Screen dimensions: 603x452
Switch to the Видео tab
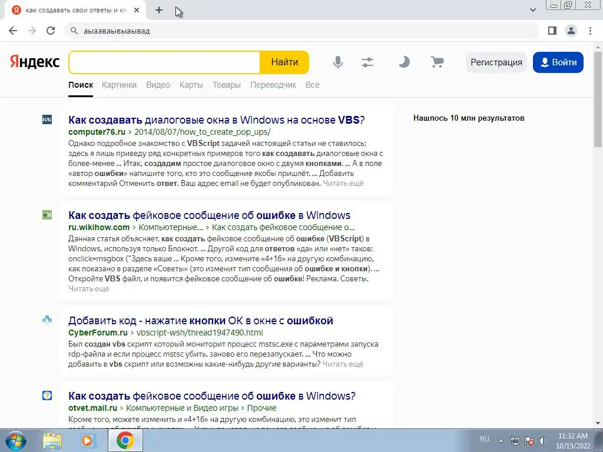[158, 85]
